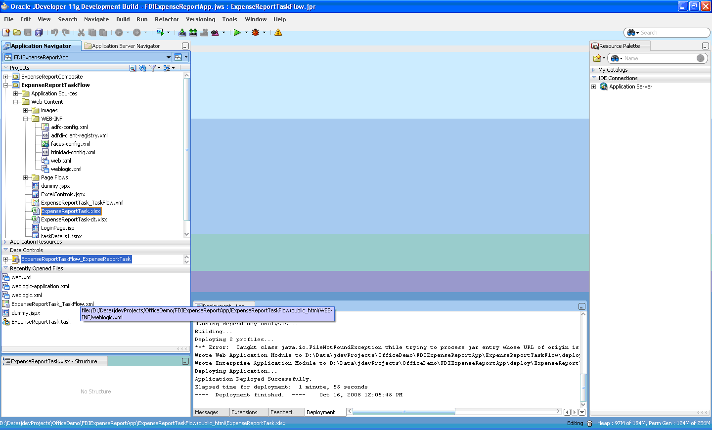This screenshot has width=712, height=430.
Task: Click the red Debug bug icon
Action: [256, 33]
